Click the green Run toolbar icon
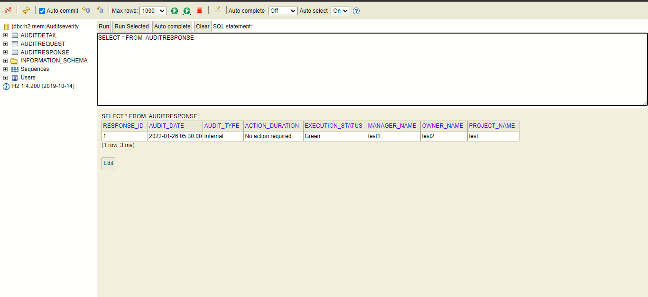 pos(175,10)
